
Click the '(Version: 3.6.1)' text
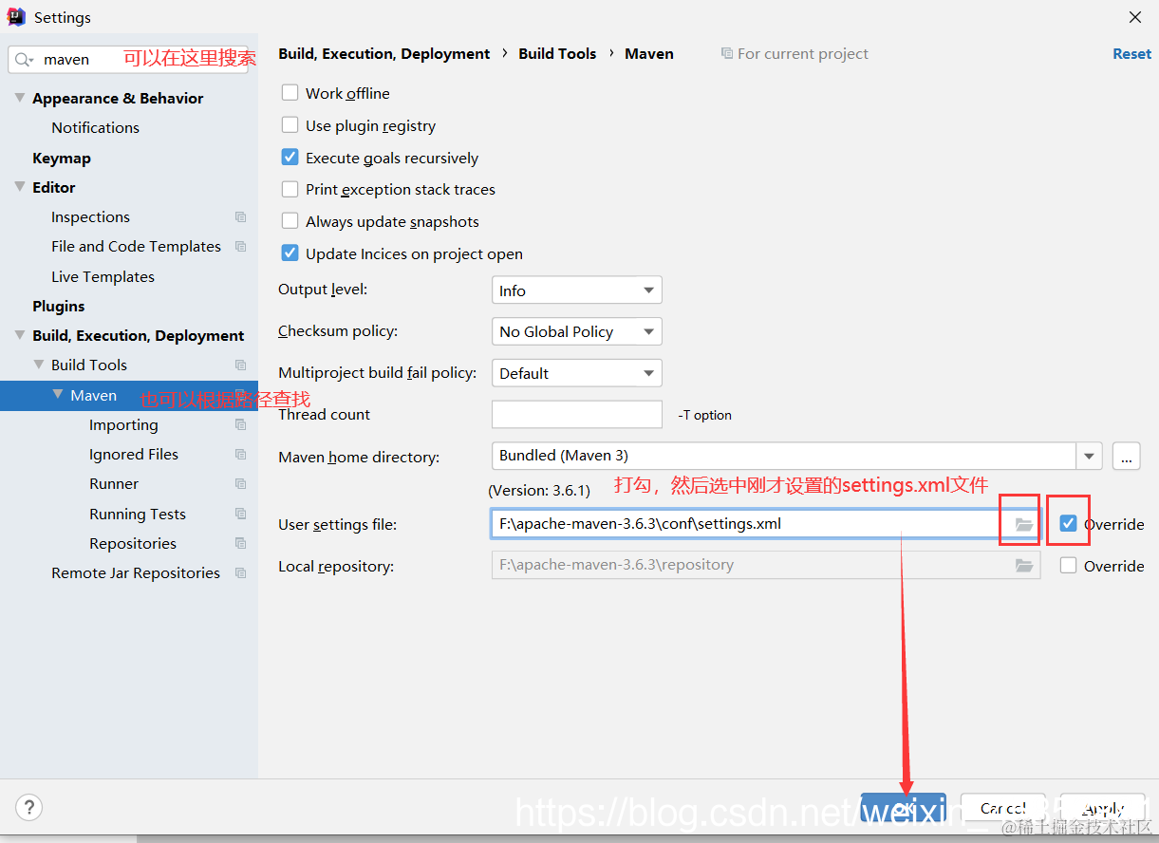539,491
